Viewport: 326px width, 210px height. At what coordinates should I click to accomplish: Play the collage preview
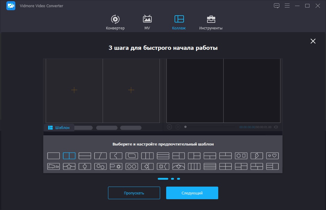pos(169,127)
